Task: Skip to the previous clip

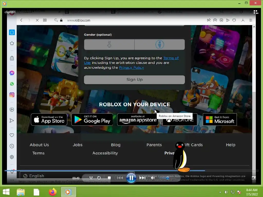Action: pos(120,178)
